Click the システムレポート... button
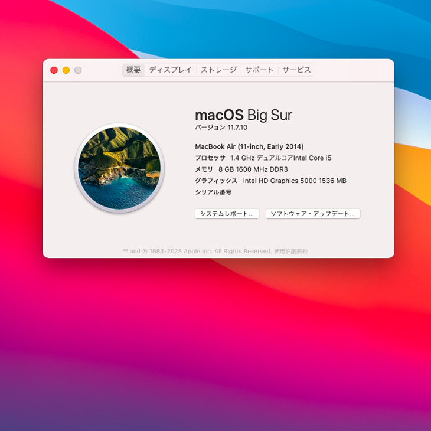 pos(227,214)
